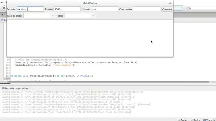Image resolution: width=216 pixels, height=121 pixels.
Task: Click the Usuario field containing root
Action: (x=105, y=9)
